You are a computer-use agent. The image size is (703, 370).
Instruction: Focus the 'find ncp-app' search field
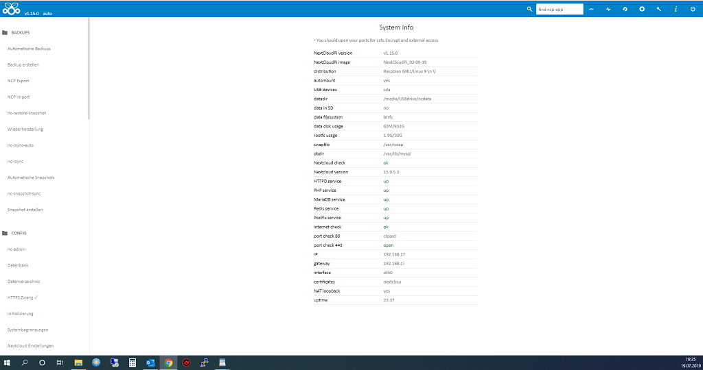pos(559,9)
